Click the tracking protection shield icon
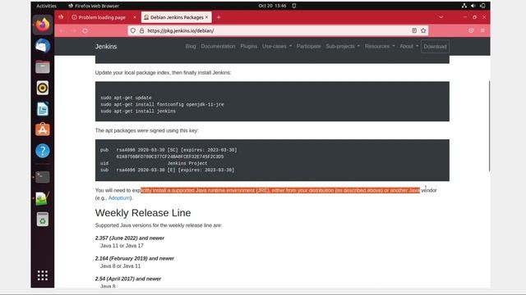Image resolution: width=526 pixels, height=295 pixels. point(133,30)
